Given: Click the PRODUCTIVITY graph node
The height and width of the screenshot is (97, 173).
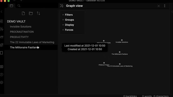Looking at the screenshot, I should tap(104, 63).
